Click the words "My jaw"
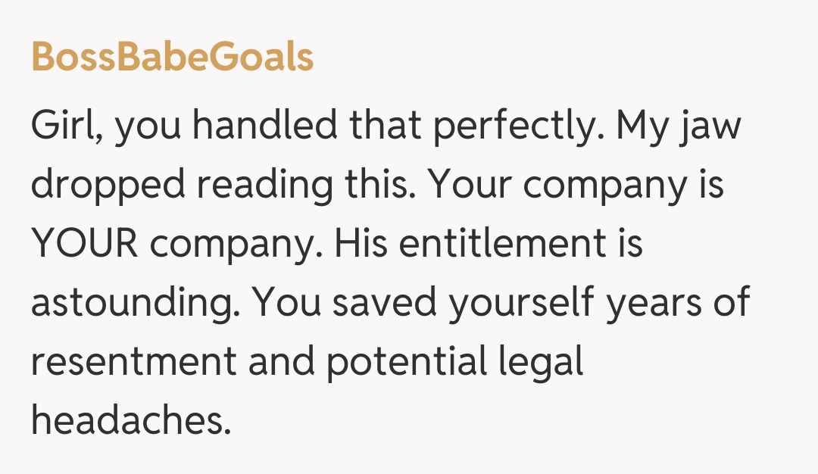818x474 pixels. tap(679, 126)
